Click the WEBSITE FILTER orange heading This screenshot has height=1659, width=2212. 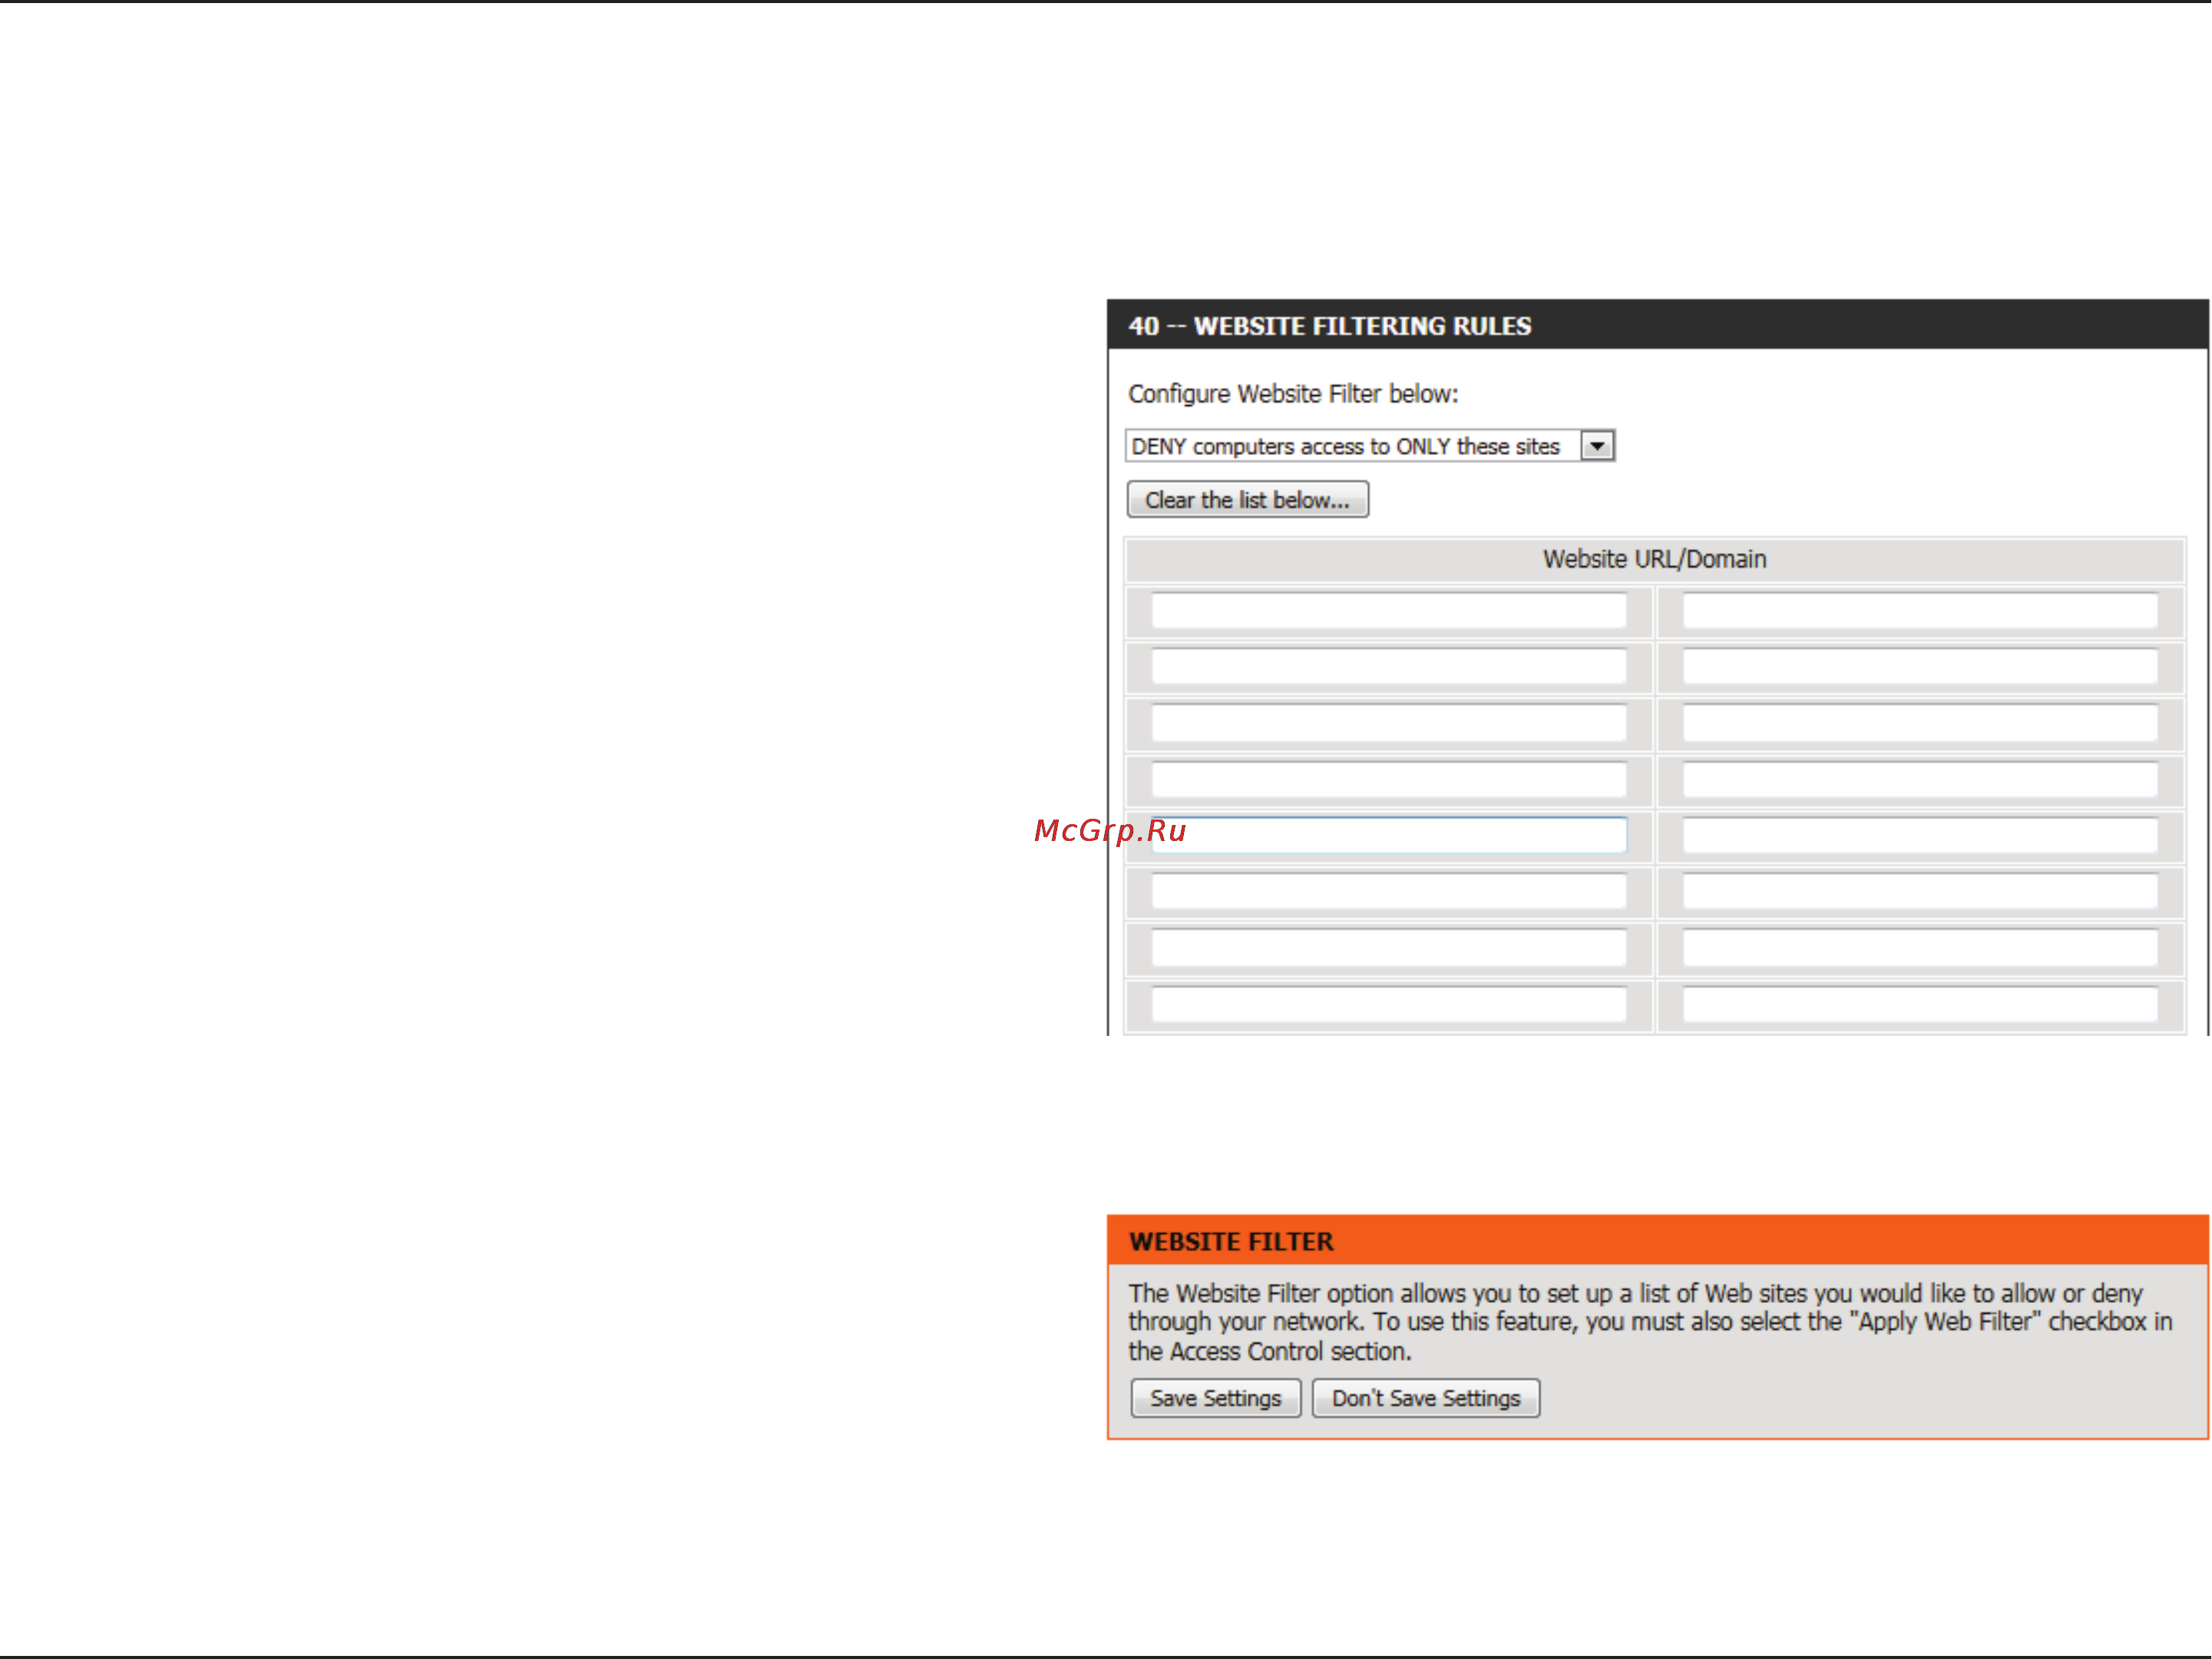pyautogui.click(x=1231, y=1242)
